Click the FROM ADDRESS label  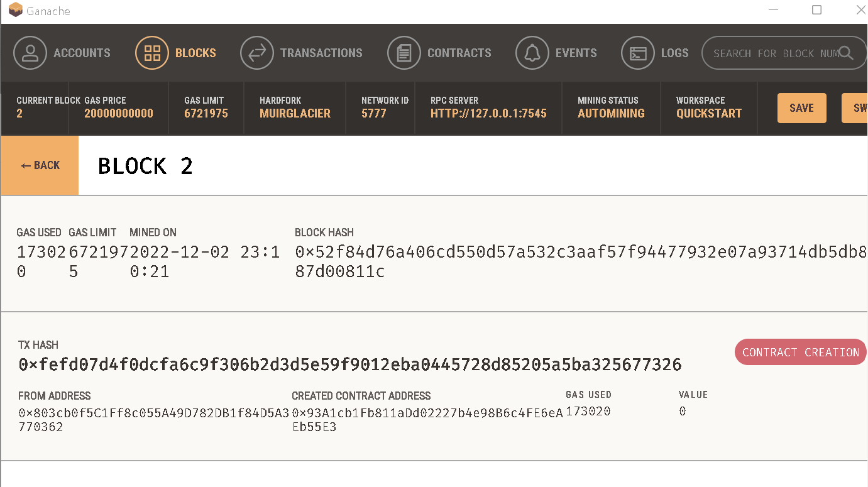55,396
